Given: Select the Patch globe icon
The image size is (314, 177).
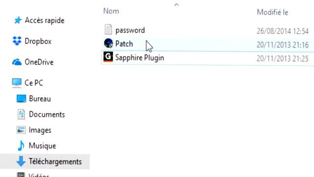Looking at the screenshot, I should (108, 43).
